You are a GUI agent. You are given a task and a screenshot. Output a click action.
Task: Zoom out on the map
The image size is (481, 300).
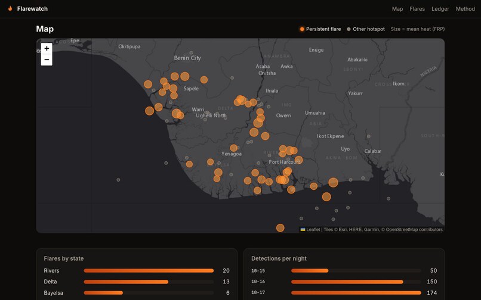47,60
